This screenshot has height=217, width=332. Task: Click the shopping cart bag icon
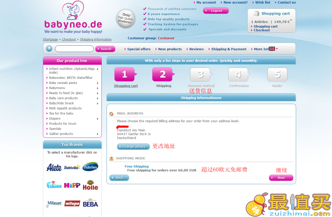pos(256,13)
